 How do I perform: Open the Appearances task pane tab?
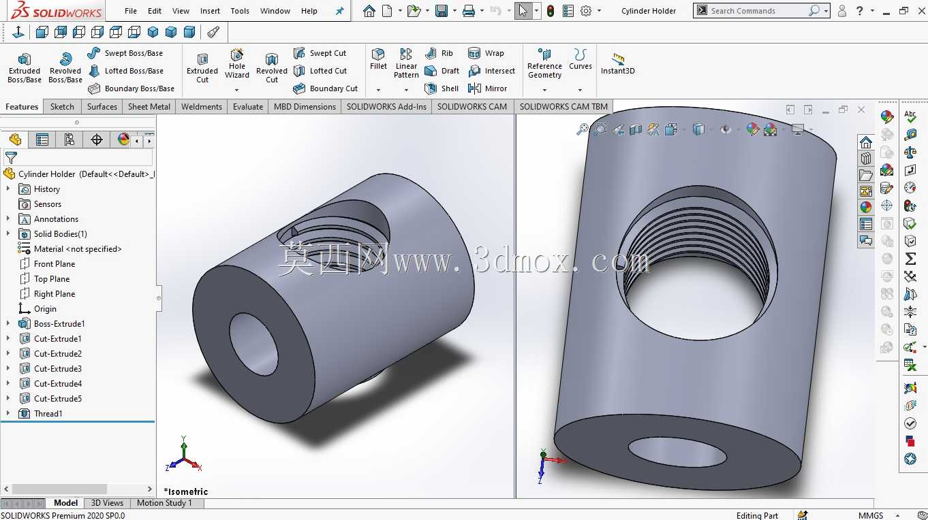866,208
